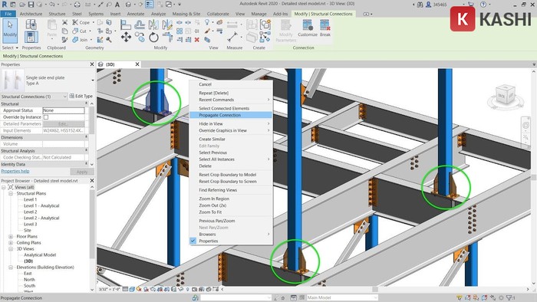Viewport: 537px width, 302px height.
Task: Select the Aligned Dimension measure tool
Action: [x=232, y=37]
